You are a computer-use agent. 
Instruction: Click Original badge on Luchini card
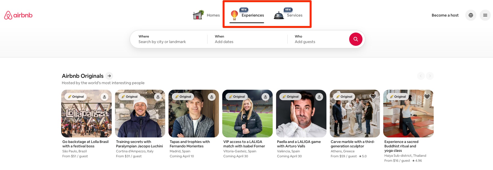129,97
